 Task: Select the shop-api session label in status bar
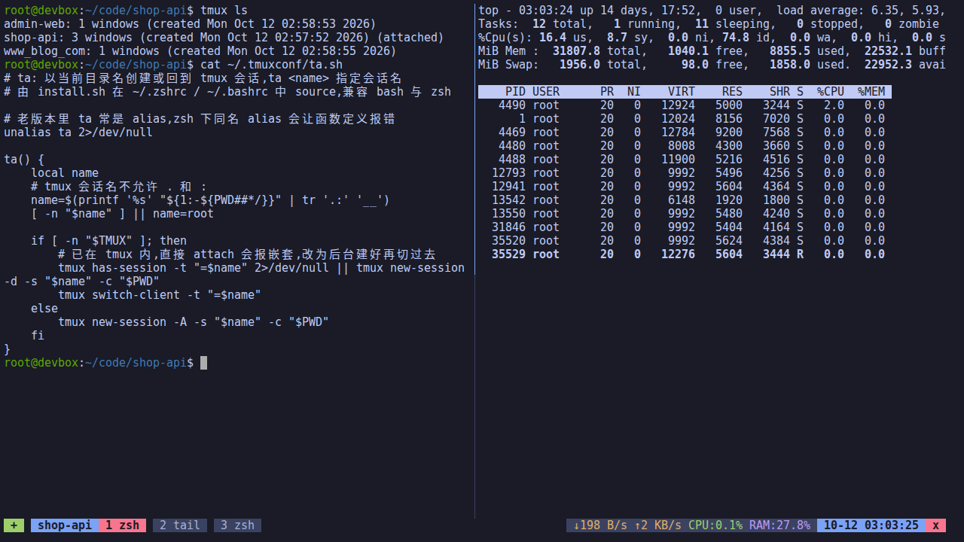(x=65, y=525)
